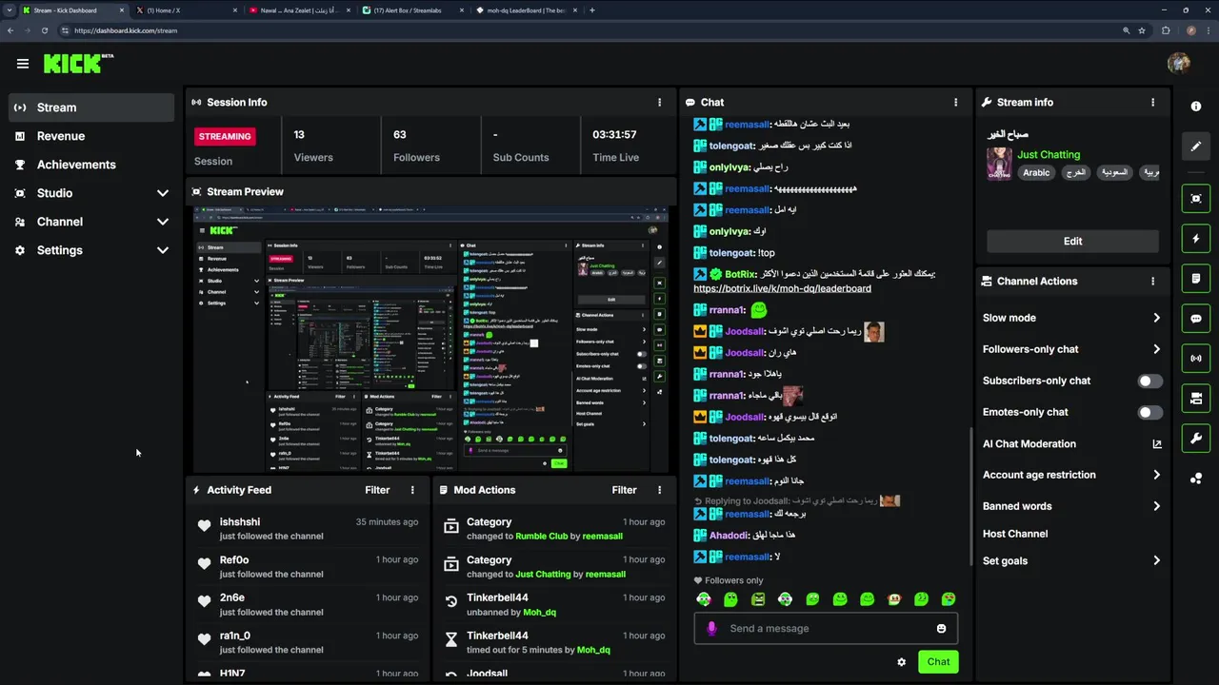Screen dimensions: 1219x685
Task: Open the emoji picker in message box
Action: pyautogui.click(x=941, y=628)
